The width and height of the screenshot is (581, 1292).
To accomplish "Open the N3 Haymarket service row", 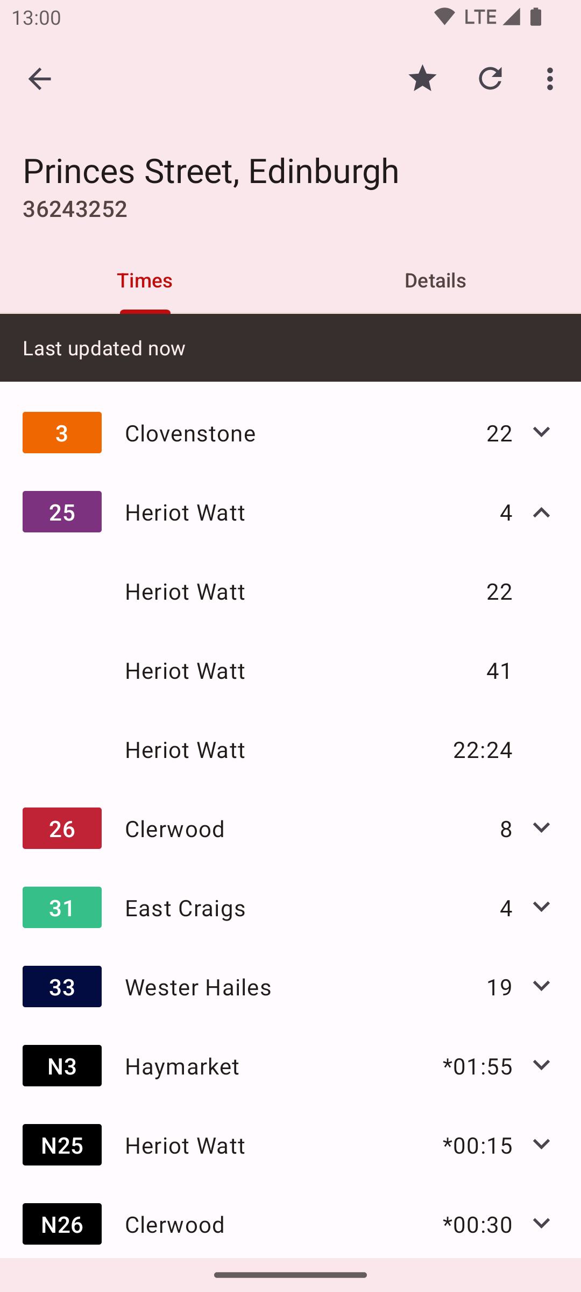I will tap(290, 1065).
